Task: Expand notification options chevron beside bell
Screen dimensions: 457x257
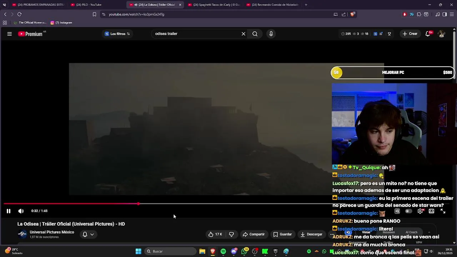Action: pos(92,235)
